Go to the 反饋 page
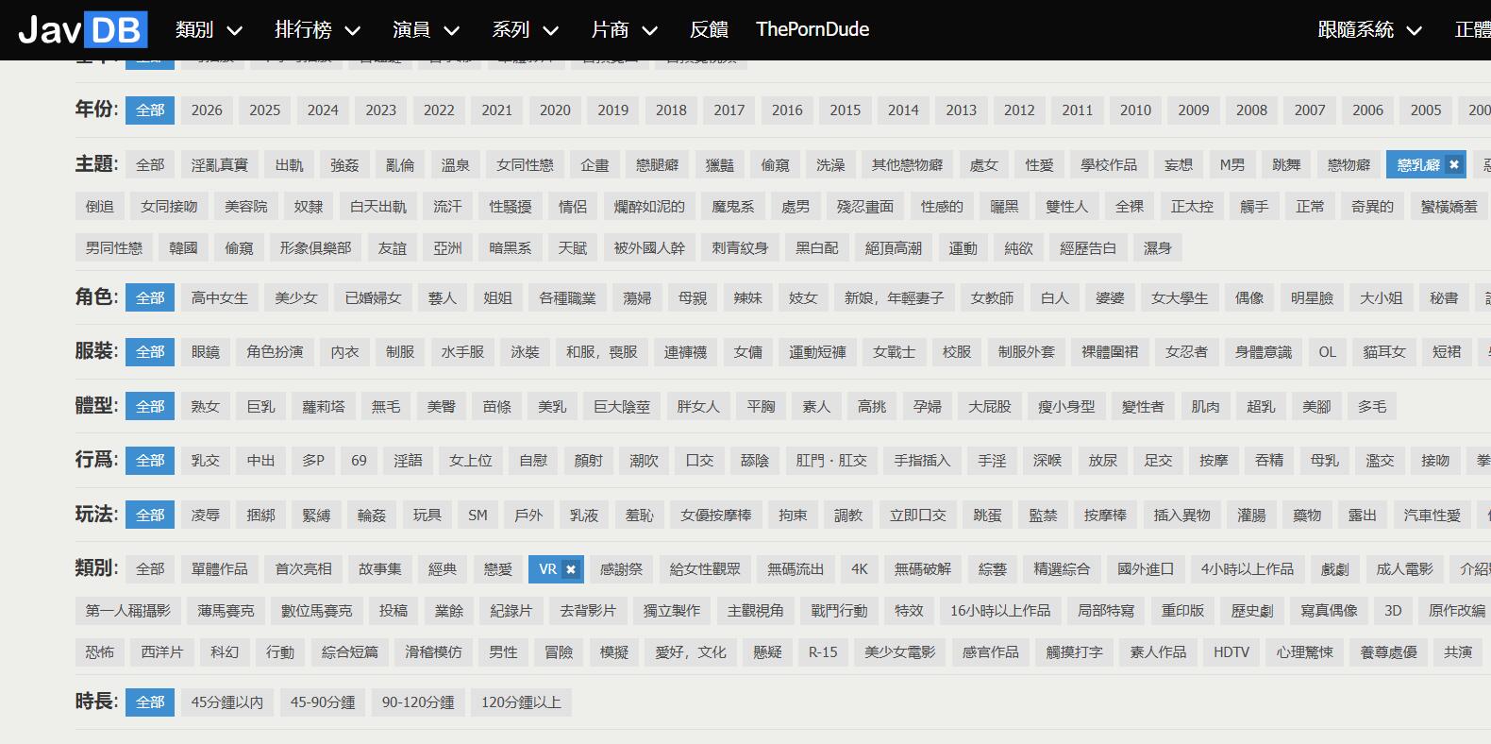 tap(709, 30)
